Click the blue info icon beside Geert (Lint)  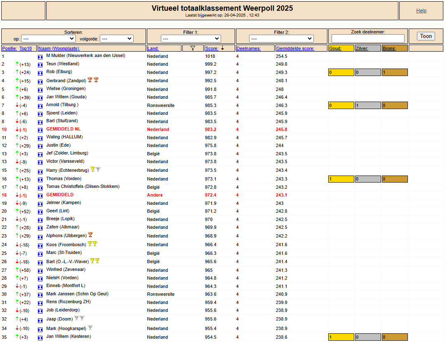pos(40,212)
